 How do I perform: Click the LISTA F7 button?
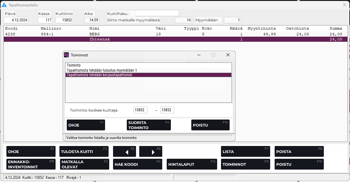click(245, 152)
